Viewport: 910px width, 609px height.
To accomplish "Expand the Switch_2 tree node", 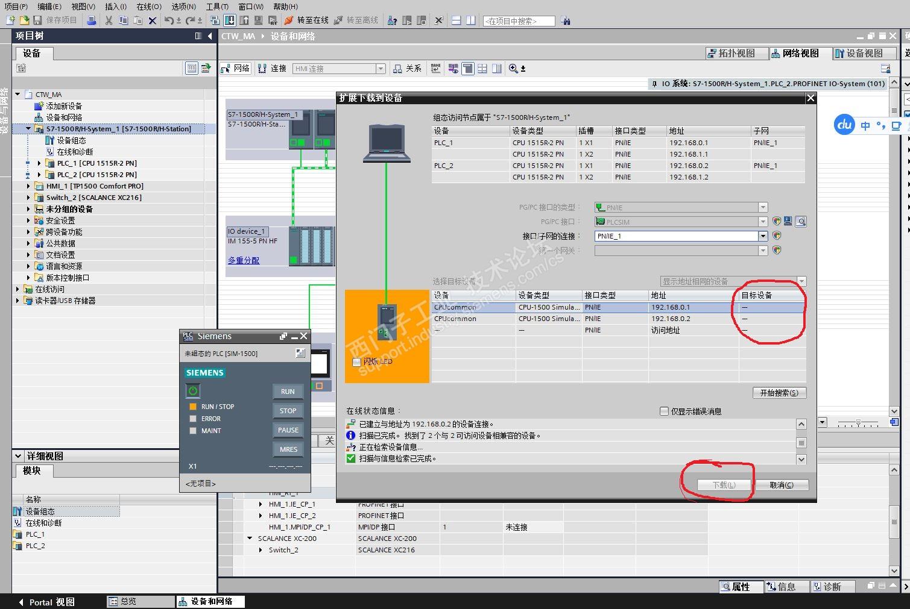I will click(28, 198).
